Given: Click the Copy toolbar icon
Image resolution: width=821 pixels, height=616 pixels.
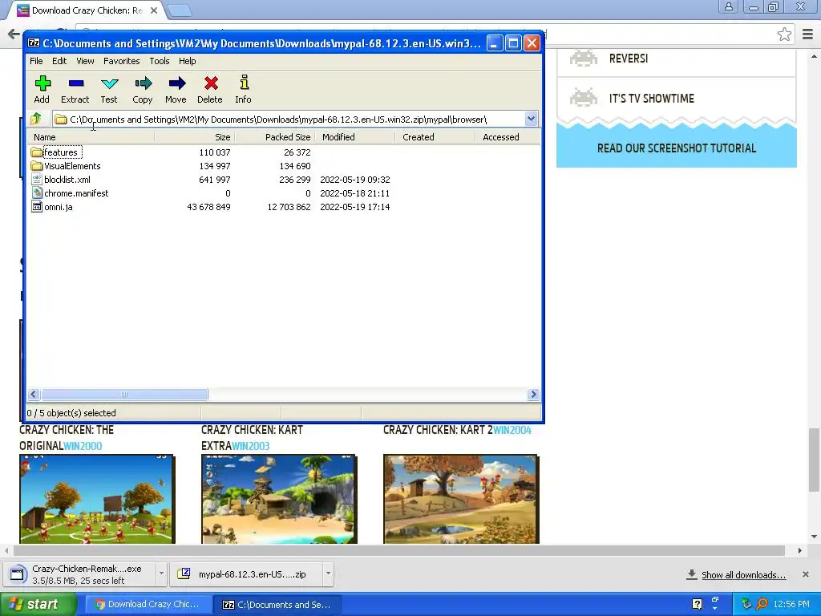Looking at the screenshot, I should tap(143, 83).
